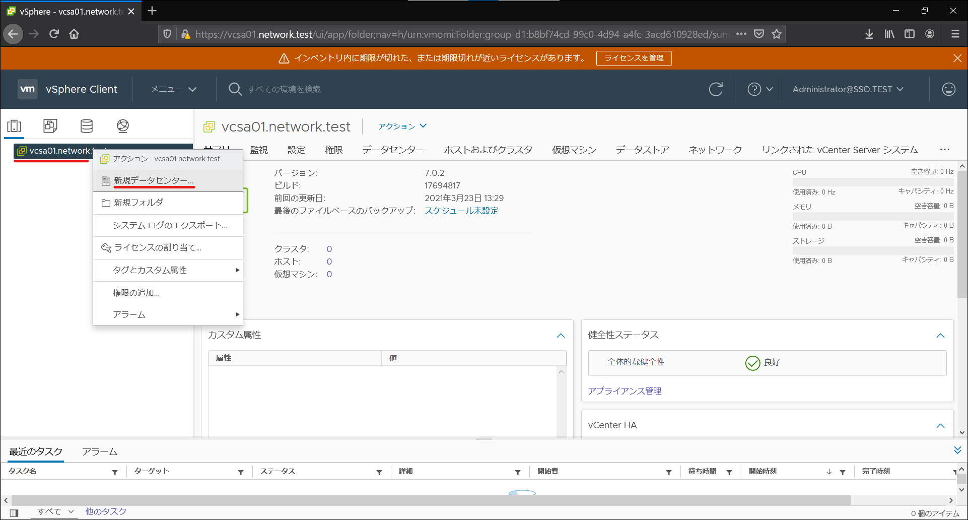This screenshot has height=520, width=968.
Task: Click tracking protection shield icon
Action: pos(167,34)
